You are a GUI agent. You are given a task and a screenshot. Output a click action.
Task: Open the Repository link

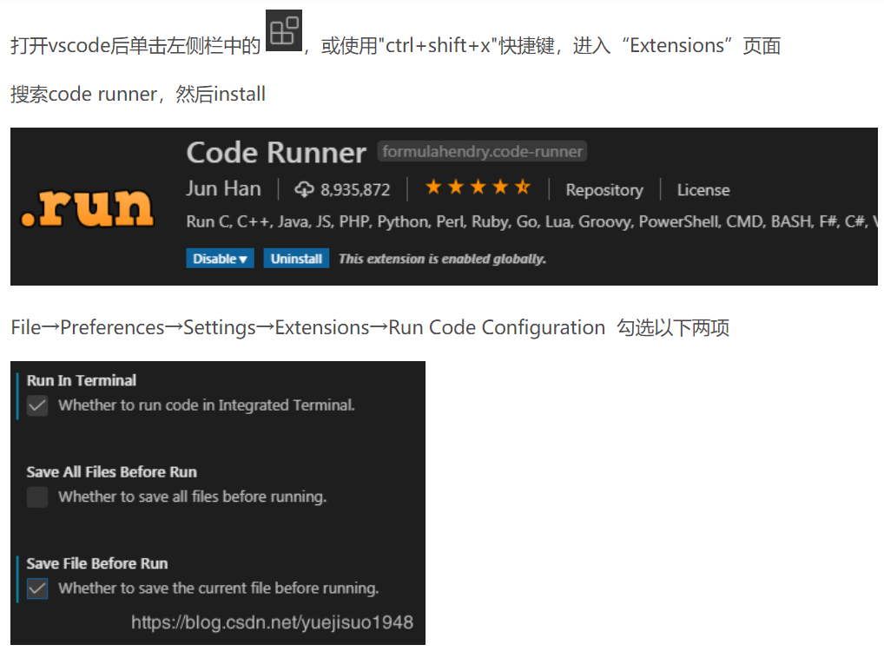604,190
